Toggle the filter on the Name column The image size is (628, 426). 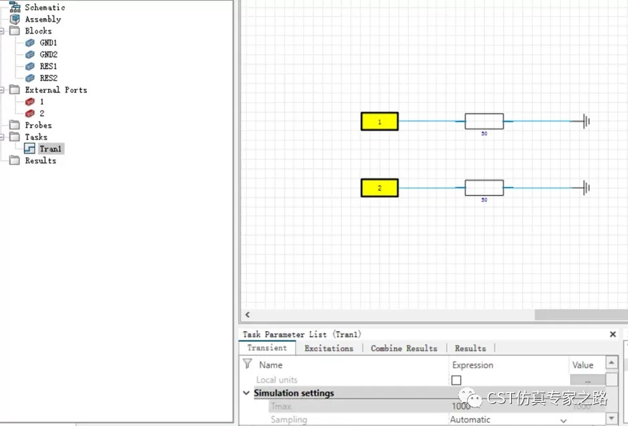247,365
